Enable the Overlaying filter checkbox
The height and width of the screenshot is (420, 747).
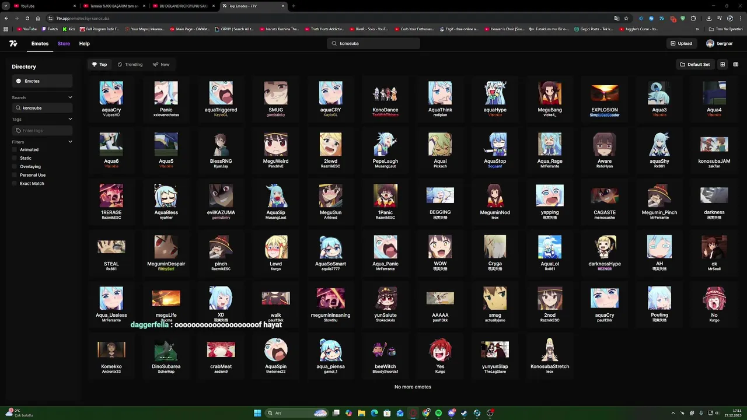[15, 167]
